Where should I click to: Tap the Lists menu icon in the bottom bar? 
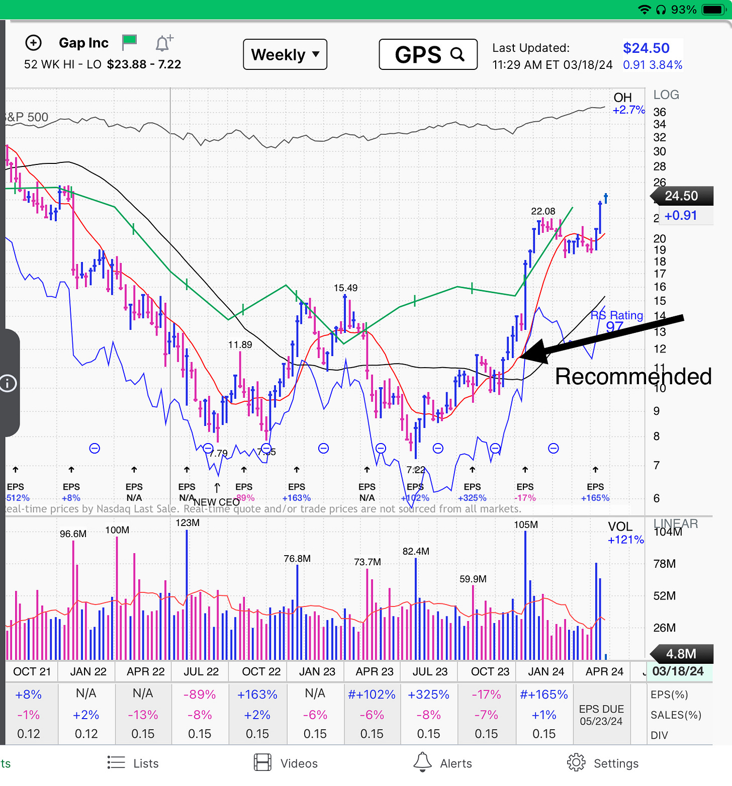(116, 763)
